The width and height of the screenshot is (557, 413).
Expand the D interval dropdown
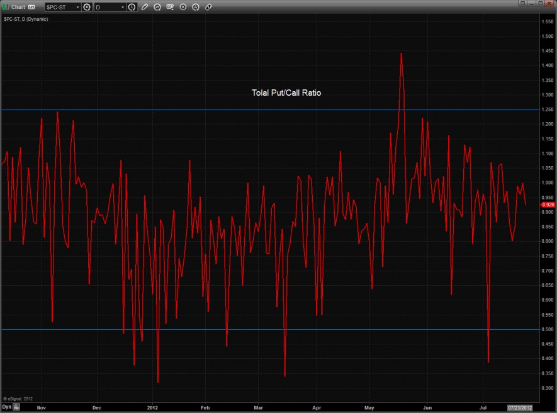122,7
